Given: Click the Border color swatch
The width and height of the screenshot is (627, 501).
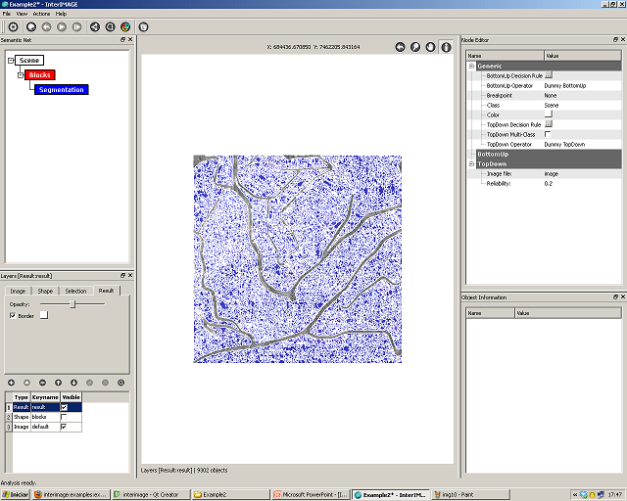Looking at the screenshot, I should [x=43, y=316].
